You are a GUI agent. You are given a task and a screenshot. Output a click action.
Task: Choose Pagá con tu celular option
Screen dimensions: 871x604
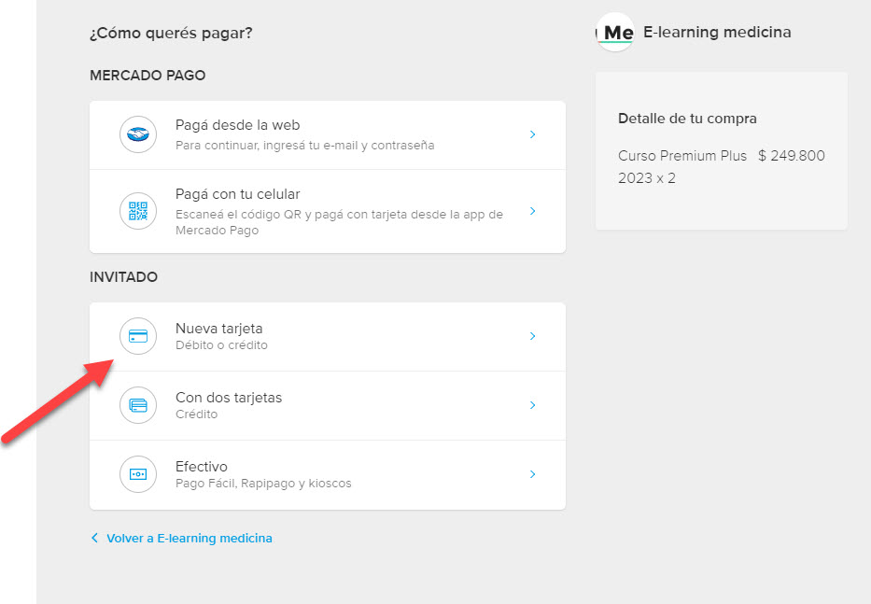(x=328, y=212)
